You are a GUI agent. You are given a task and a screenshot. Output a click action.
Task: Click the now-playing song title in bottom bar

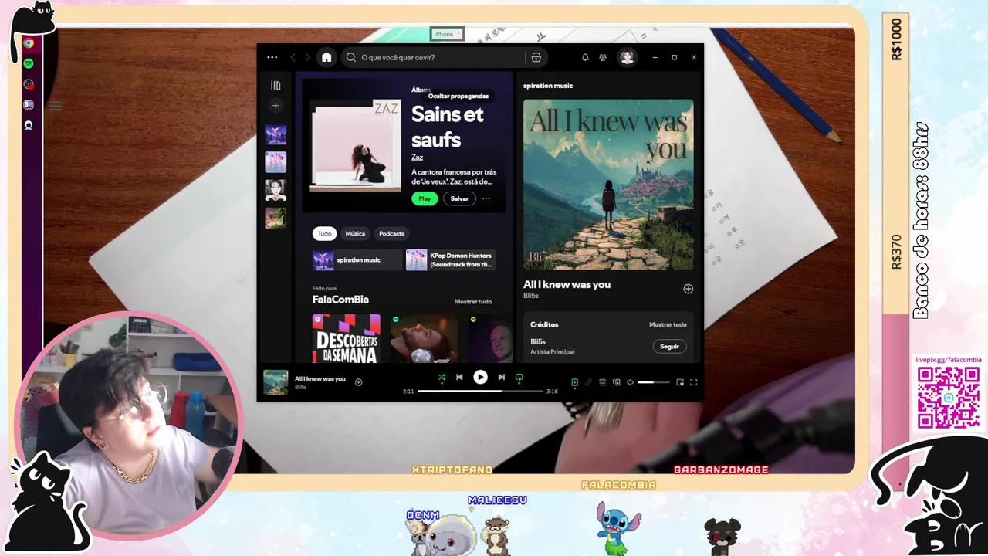click(x=320, y=379)
